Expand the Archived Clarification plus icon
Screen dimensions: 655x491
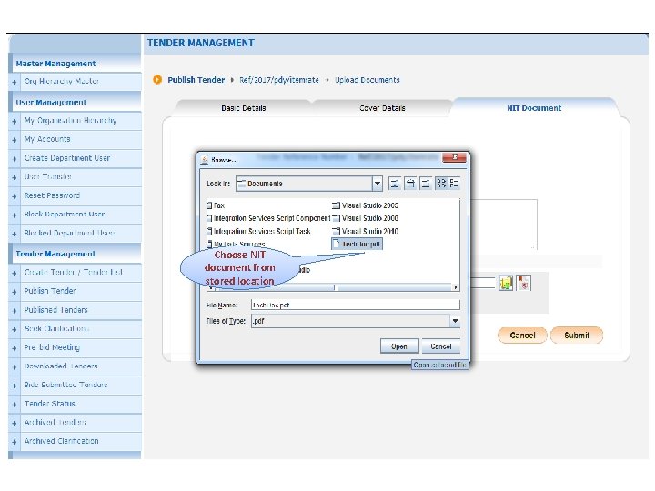pyautogui.click(x=15, y=442)
